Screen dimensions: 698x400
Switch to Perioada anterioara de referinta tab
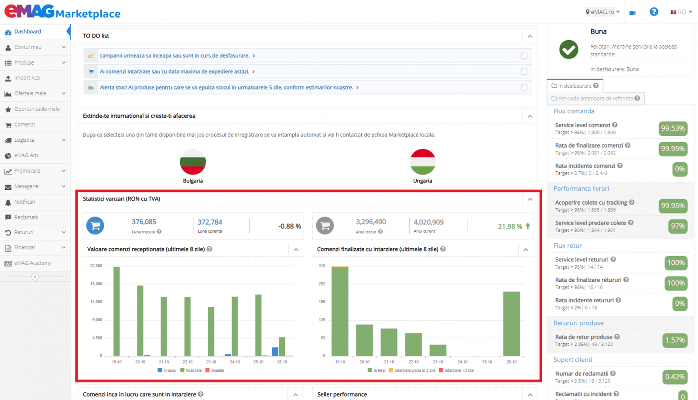click(x=595, y=99)
